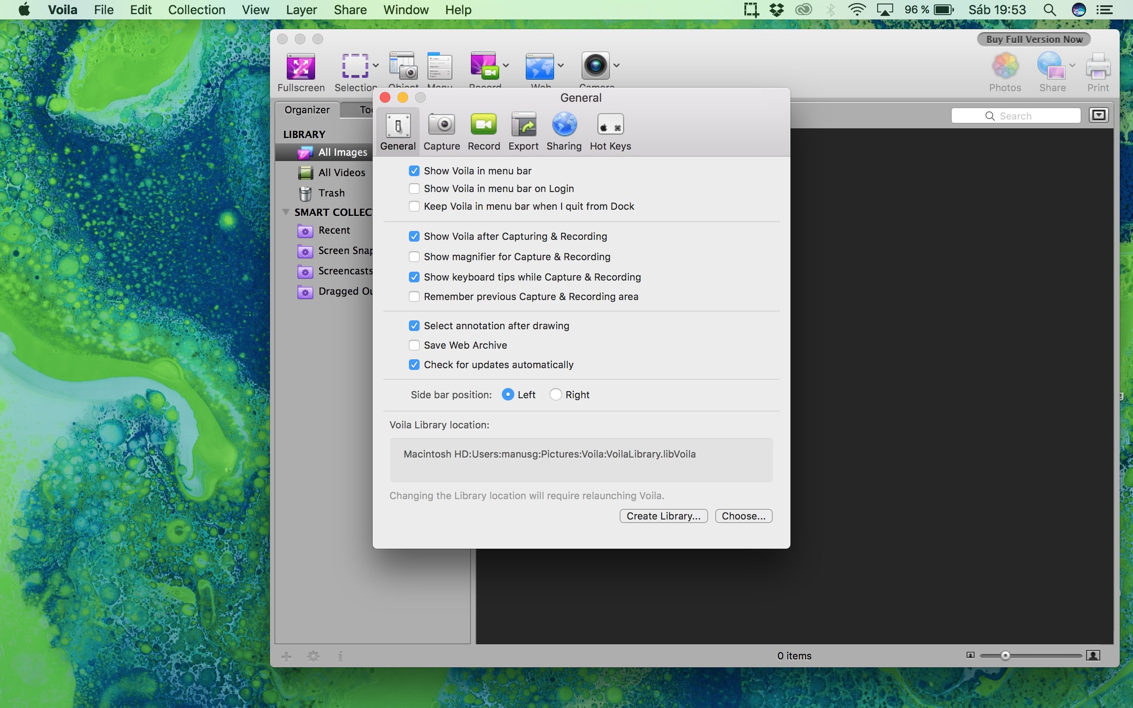
Task: Click the info icon at bottom left
Action: pyautogui.click(x=340, y=657)
